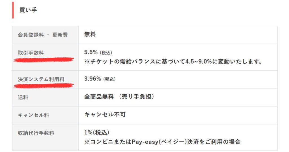This screenshot has height=152, width=289.
Task: Select the 会員登録料・更新費 row label
Action: pyautogui.click(x=43, y=35)
